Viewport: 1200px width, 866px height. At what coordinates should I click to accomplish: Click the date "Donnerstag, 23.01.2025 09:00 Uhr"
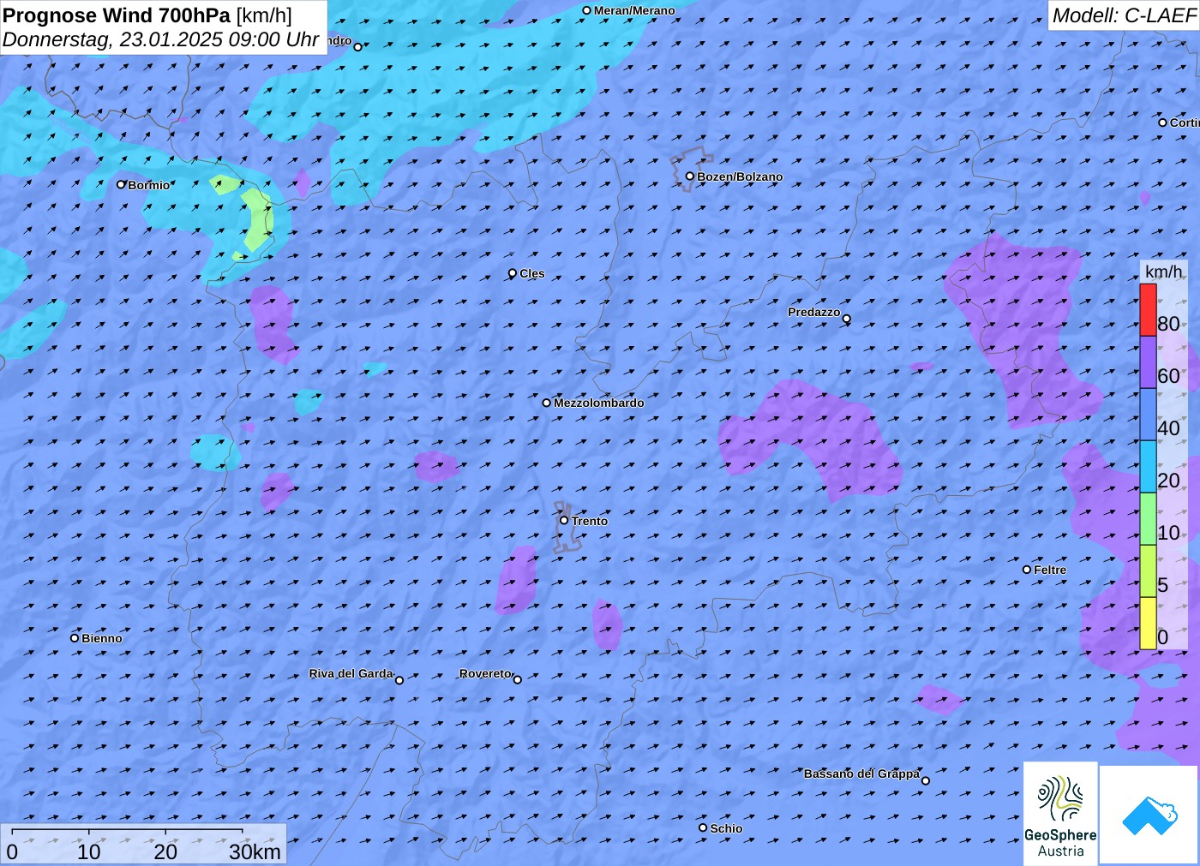coord(161,39)
